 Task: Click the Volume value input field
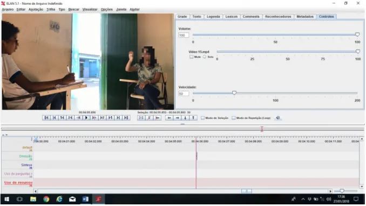coord(184,35)
